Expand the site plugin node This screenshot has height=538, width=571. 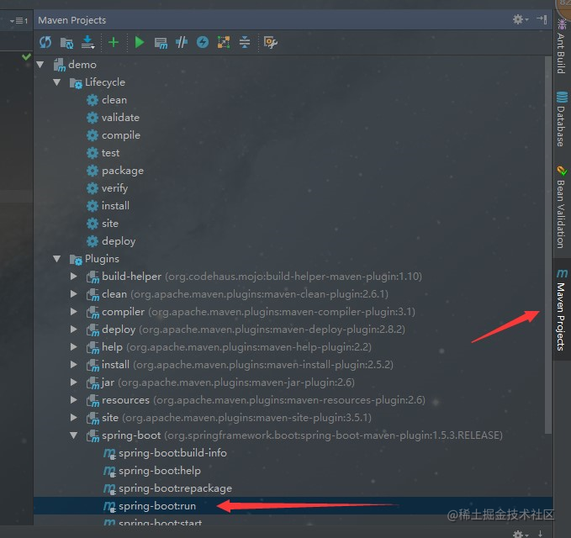click(x=73, y=418)
